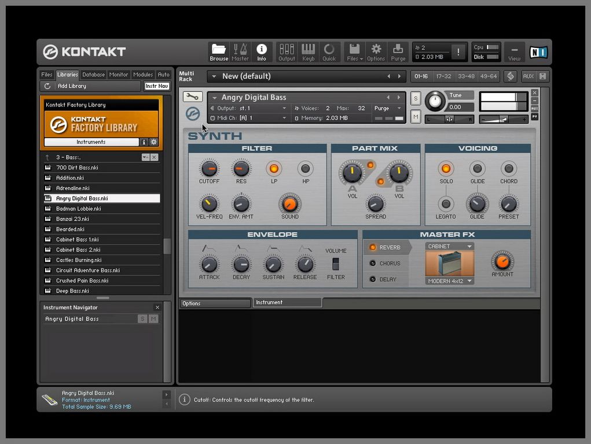Mute Angry Digital Bass in navigator

tap(153, 319)
